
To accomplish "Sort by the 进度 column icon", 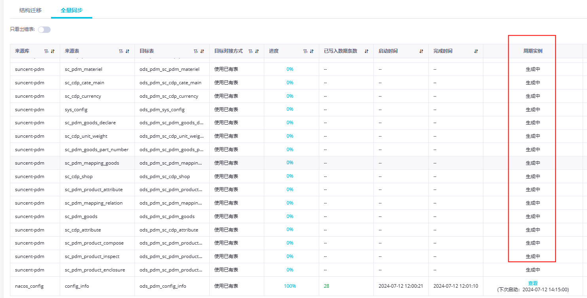I will click(x=312, y=51).
